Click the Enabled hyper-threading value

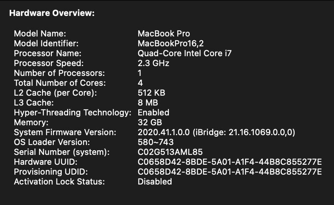(x=153, y=112)
